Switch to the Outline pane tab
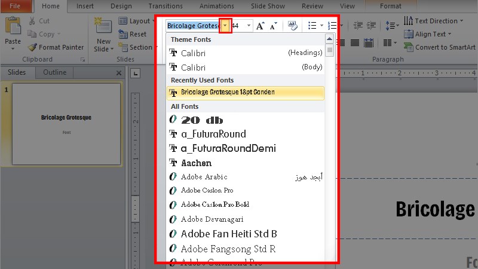The image size is (478, 269). 54,72
